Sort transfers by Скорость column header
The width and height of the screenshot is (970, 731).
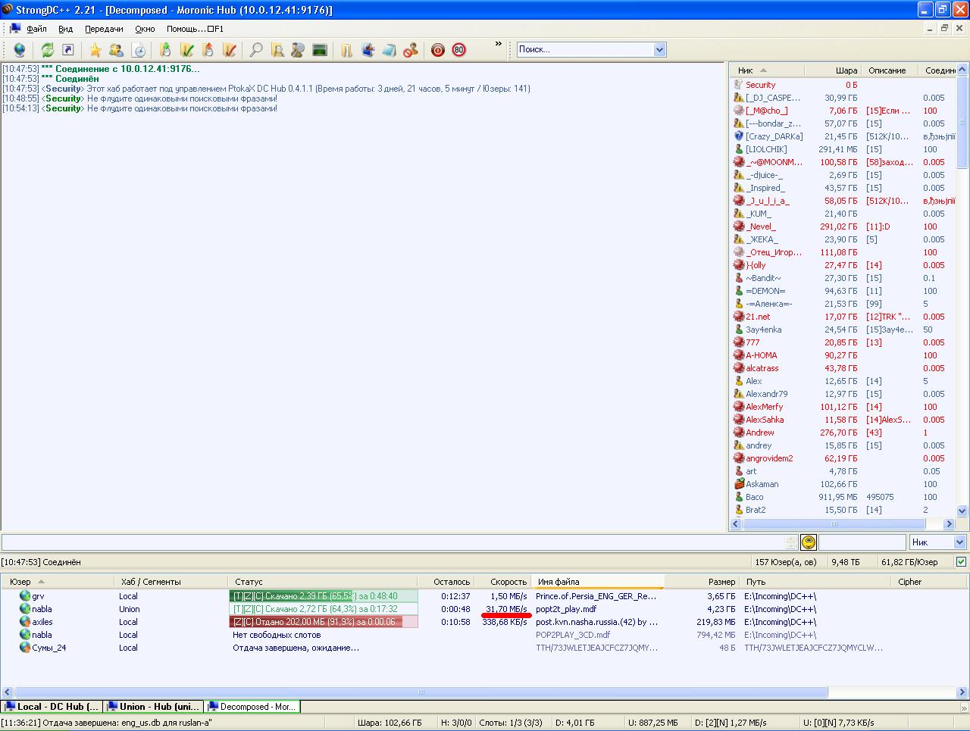[508, 582]
